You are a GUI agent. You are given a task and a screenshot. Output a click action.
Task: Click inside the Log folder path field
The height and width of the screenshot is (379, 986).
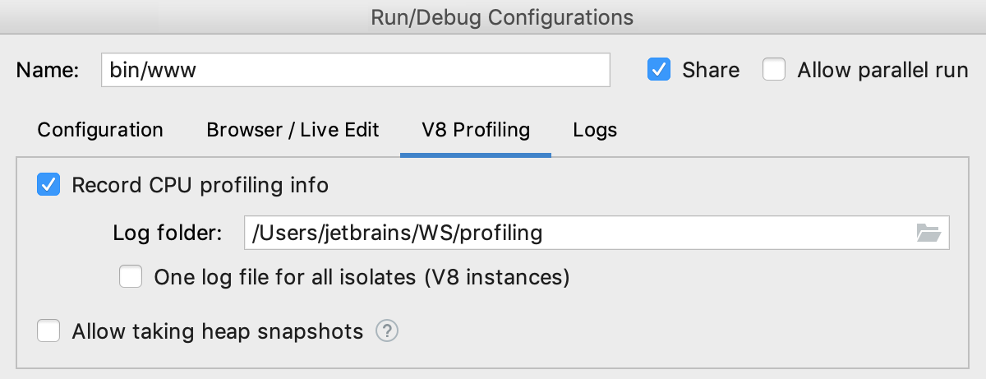pyautogui.click(x=575, y=233)
